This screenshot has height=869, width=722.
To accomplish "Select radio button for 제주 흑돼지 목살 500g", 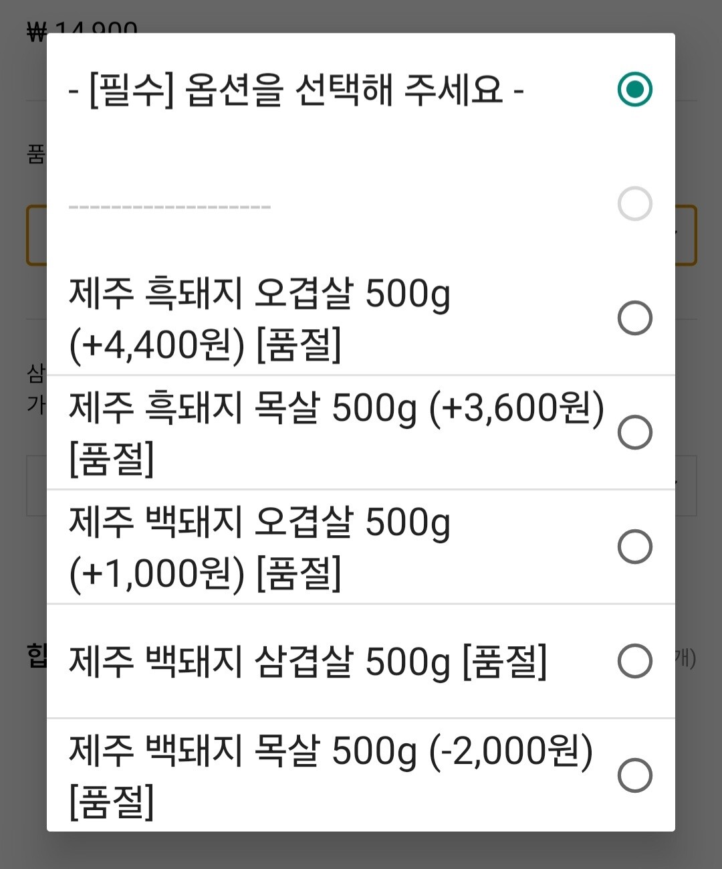I will coord(634,432).
